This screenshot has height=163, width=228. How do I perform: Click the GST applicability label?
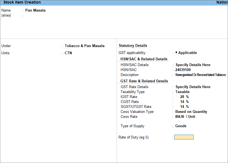pyautogui.click(x=132, y=53)
